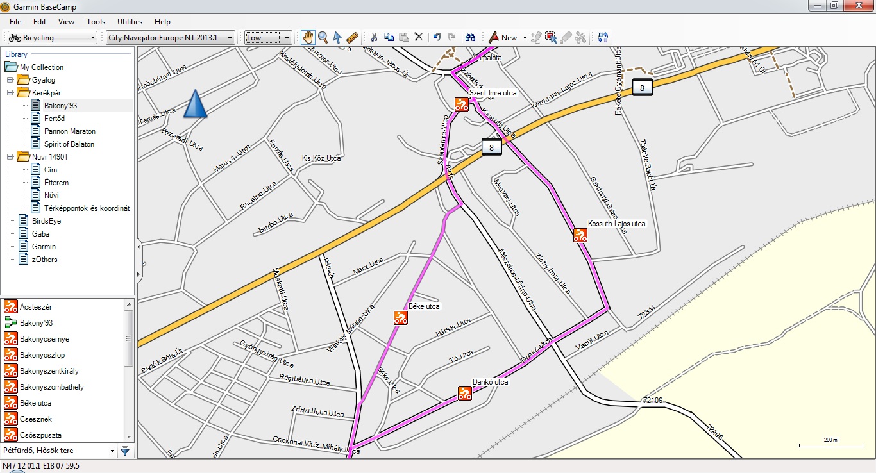This screenshot has height=473, width=876.
Task: Click the Cut scissors icon
Action: (374, 38)
